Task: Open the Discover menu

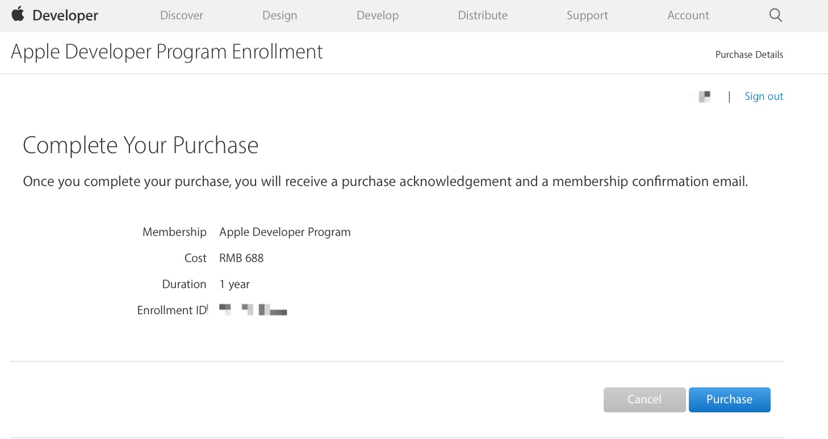Action: (182, 15)
